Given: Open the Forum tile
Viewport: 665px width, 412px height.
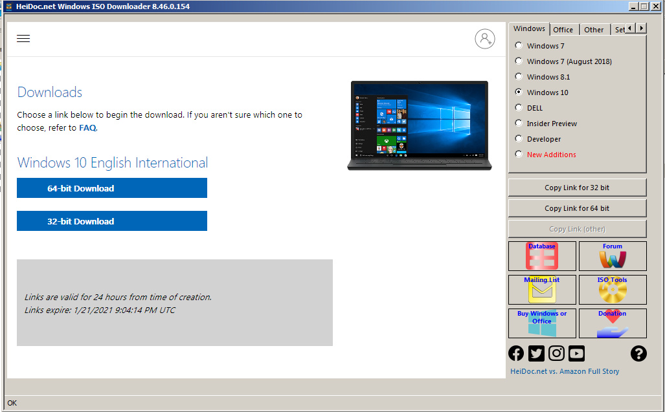Looking at the screenshot, I should tap(613, 256).
